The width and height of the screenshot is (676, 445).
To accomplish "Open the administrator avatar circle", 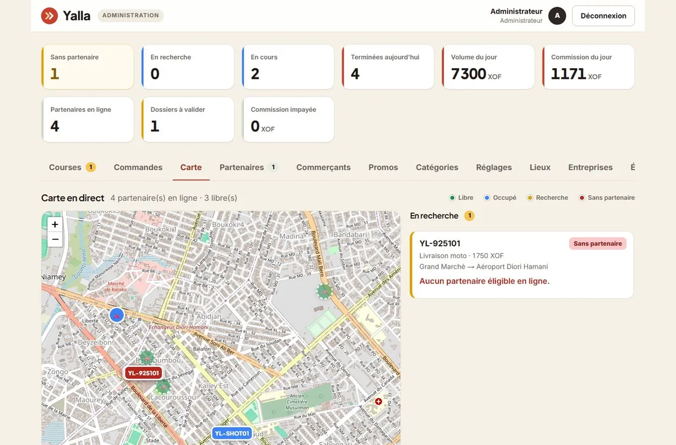I will (557, 16).
